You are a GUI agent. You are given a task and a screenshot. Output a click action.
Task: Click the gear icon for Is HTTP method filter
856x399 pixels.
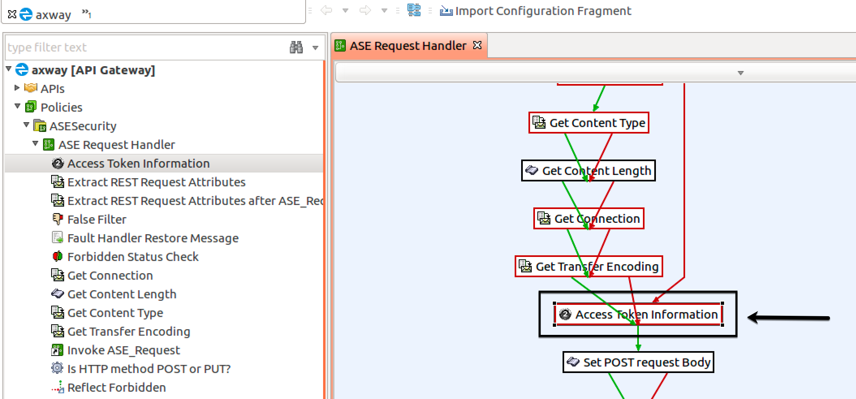57,368
